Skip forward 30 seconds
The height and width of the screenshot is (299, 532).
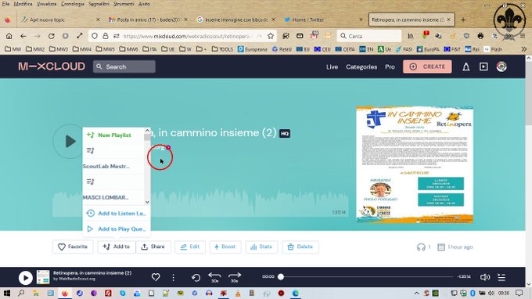235,277
